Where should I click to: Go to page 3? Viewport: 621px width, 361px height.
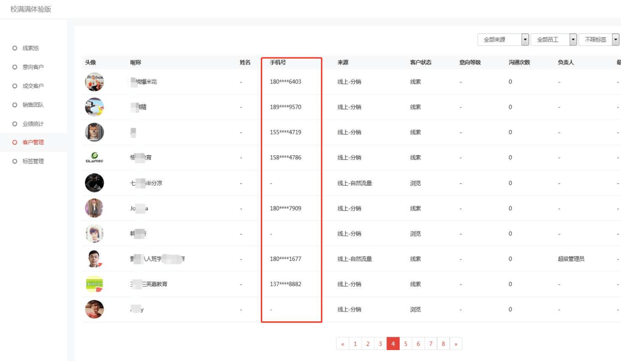click(x=380, y=344)
